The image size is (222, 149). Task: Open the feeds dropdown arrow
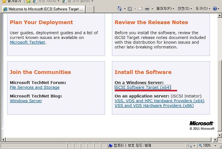tap(135, 9)
